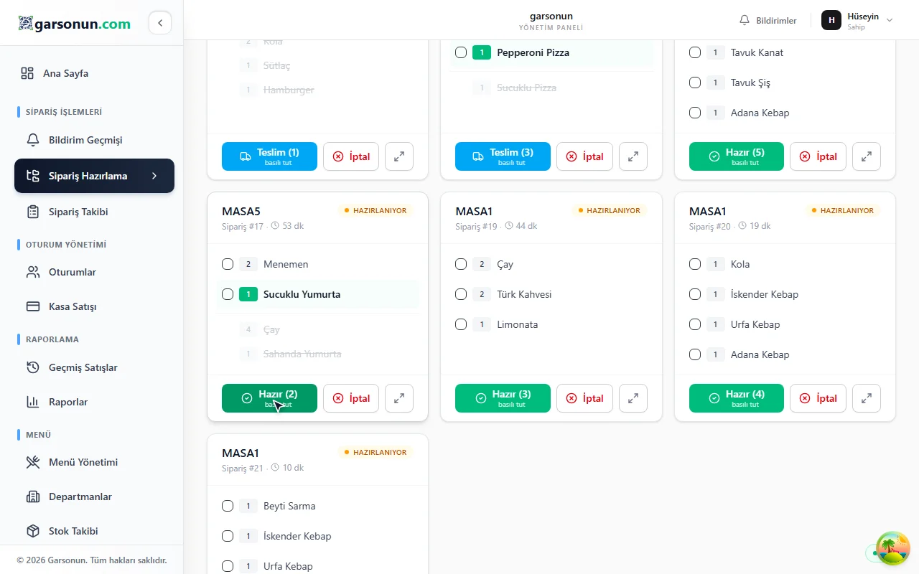Expand order #17 card with arrows icon
This screenshot has width=919, height=574.
coord(399,398)
